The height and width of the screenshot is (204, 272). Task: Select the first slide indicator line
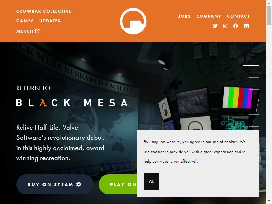pyautogui.click(x=251, y=65)
